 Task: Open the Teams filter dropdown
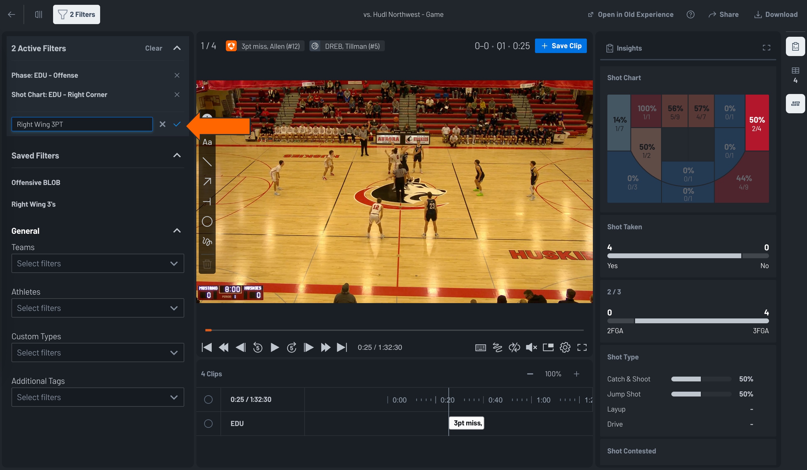[97, 263]
